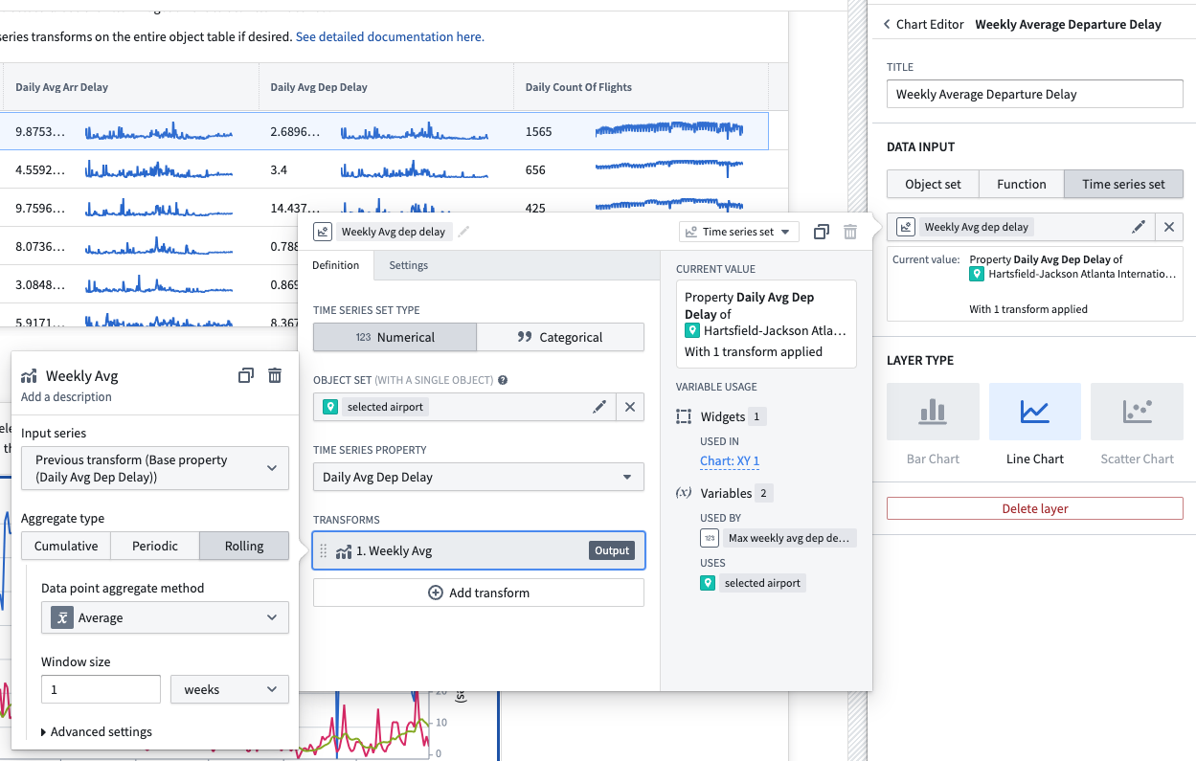Image resolution: width=1196 pixels, height=761 pixels.
Task: Grab the drag handle of Weekly Avg transform
Action: click(323, 550)
